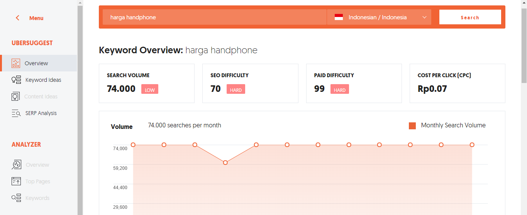The height and width of the screenshot is (215, 527).
Task: Click the language dropdown chevron arrow
Action: coord(424,17)
